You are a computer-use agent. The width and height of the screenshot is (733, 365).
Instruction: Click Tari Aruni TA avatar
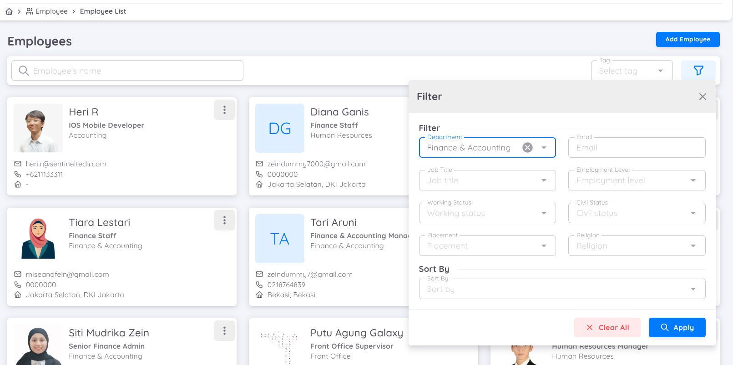click(280, 239)
